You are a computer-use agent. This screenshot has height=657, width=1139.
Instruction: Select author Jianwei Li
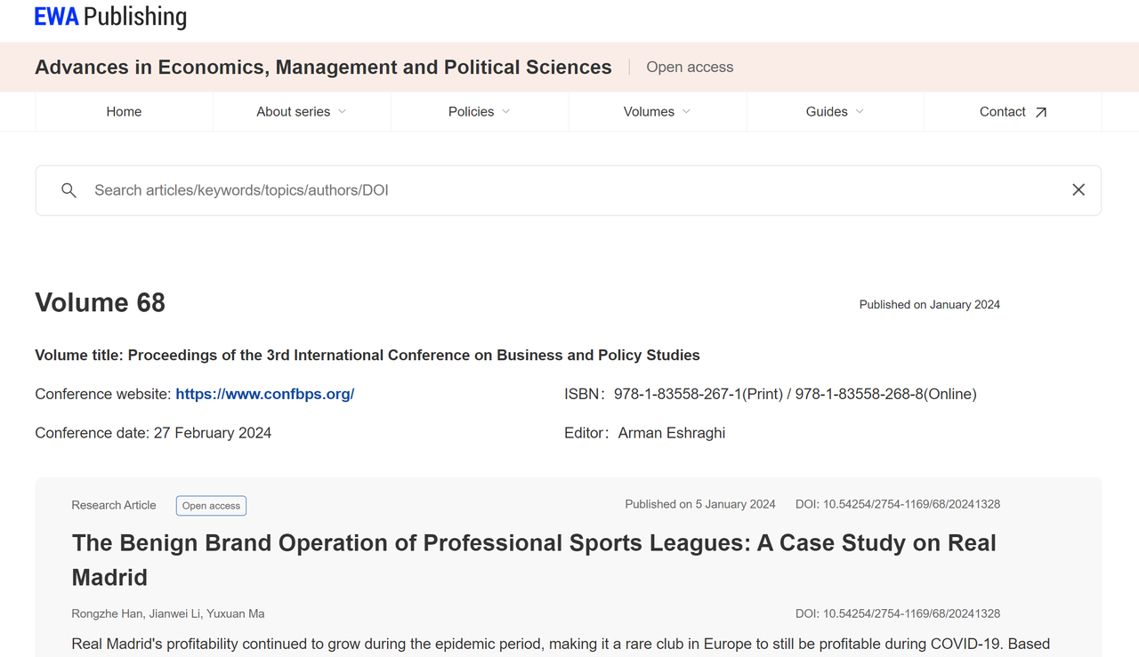(176, 613)
